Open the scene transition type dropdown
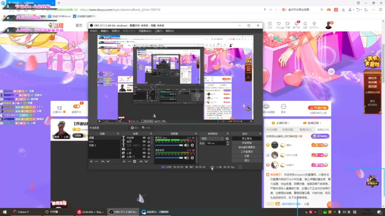 pyautogui.click(x=212, y=139)
